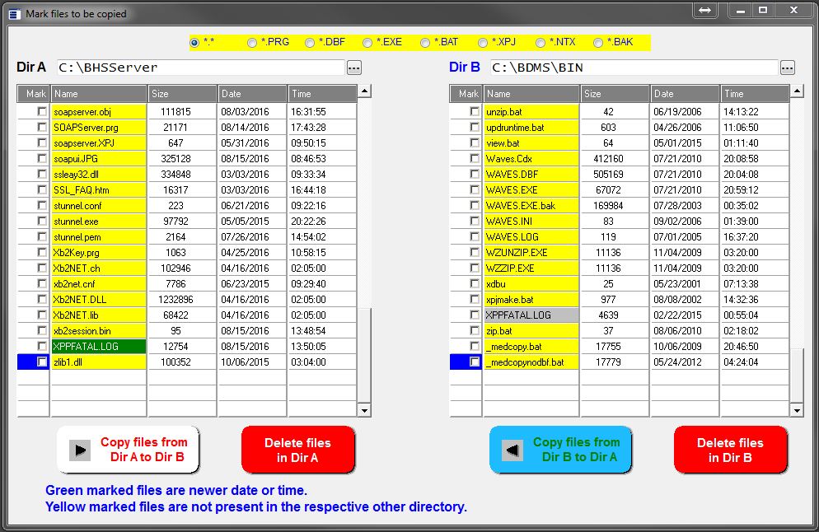
Task: Click Copy files from Dir B to Dir A
Action: 560,450
